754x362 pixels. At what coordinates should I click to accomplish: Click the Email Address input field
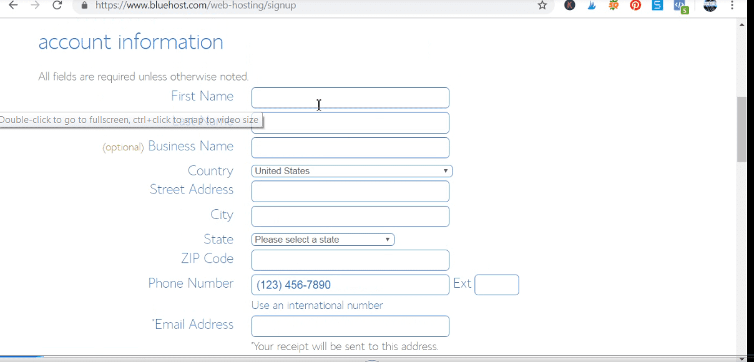point(350,326)
